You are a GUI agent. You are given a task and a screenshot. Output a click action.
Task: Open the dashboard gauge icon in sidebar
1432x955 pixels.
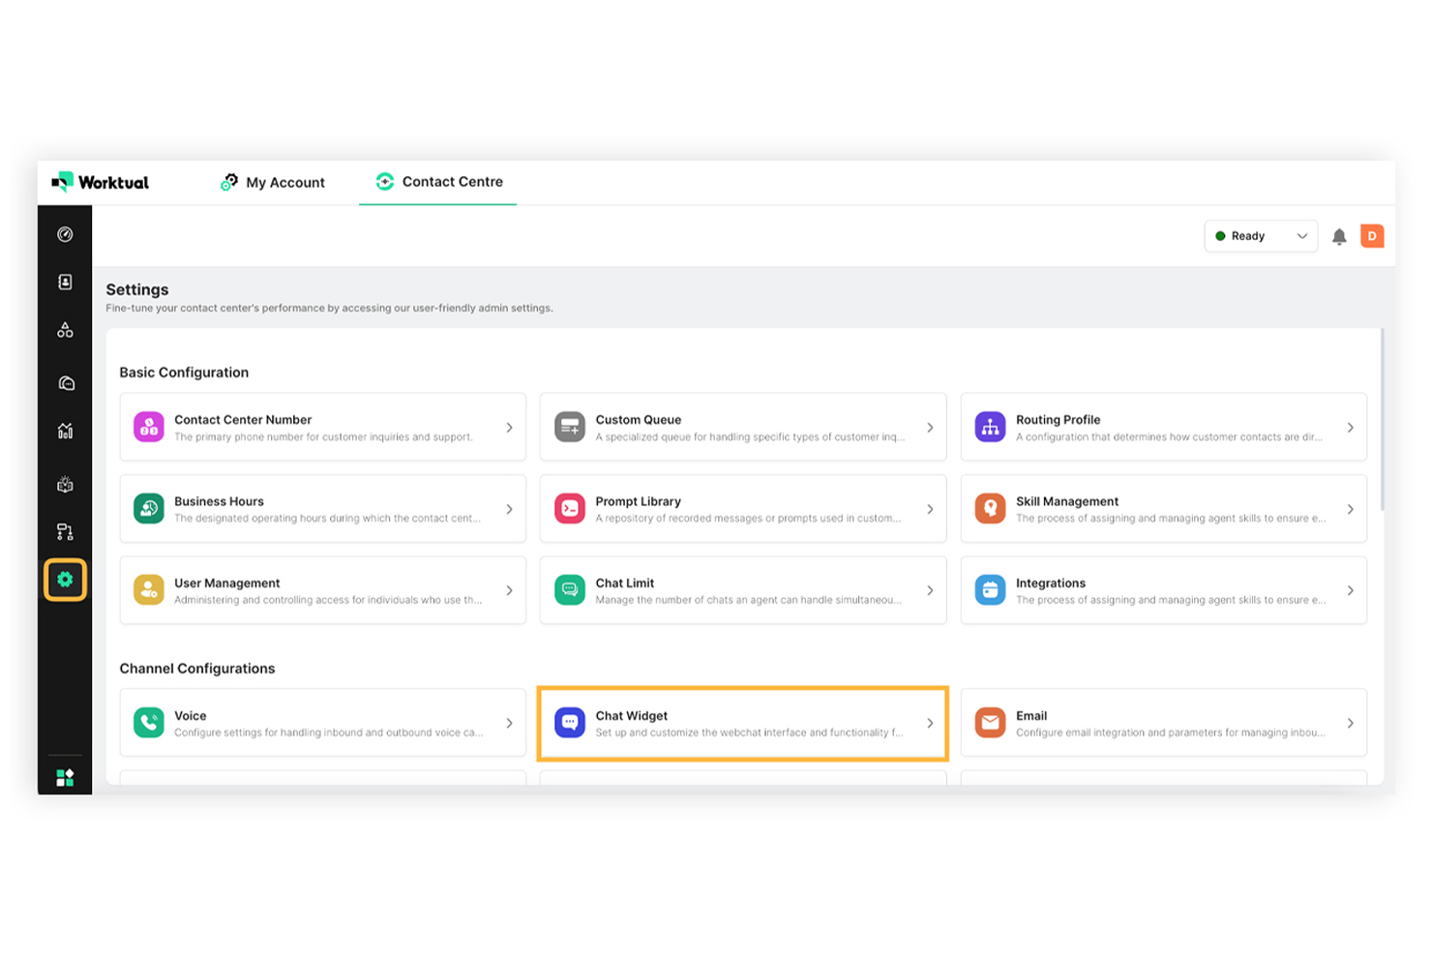point(65,234)
